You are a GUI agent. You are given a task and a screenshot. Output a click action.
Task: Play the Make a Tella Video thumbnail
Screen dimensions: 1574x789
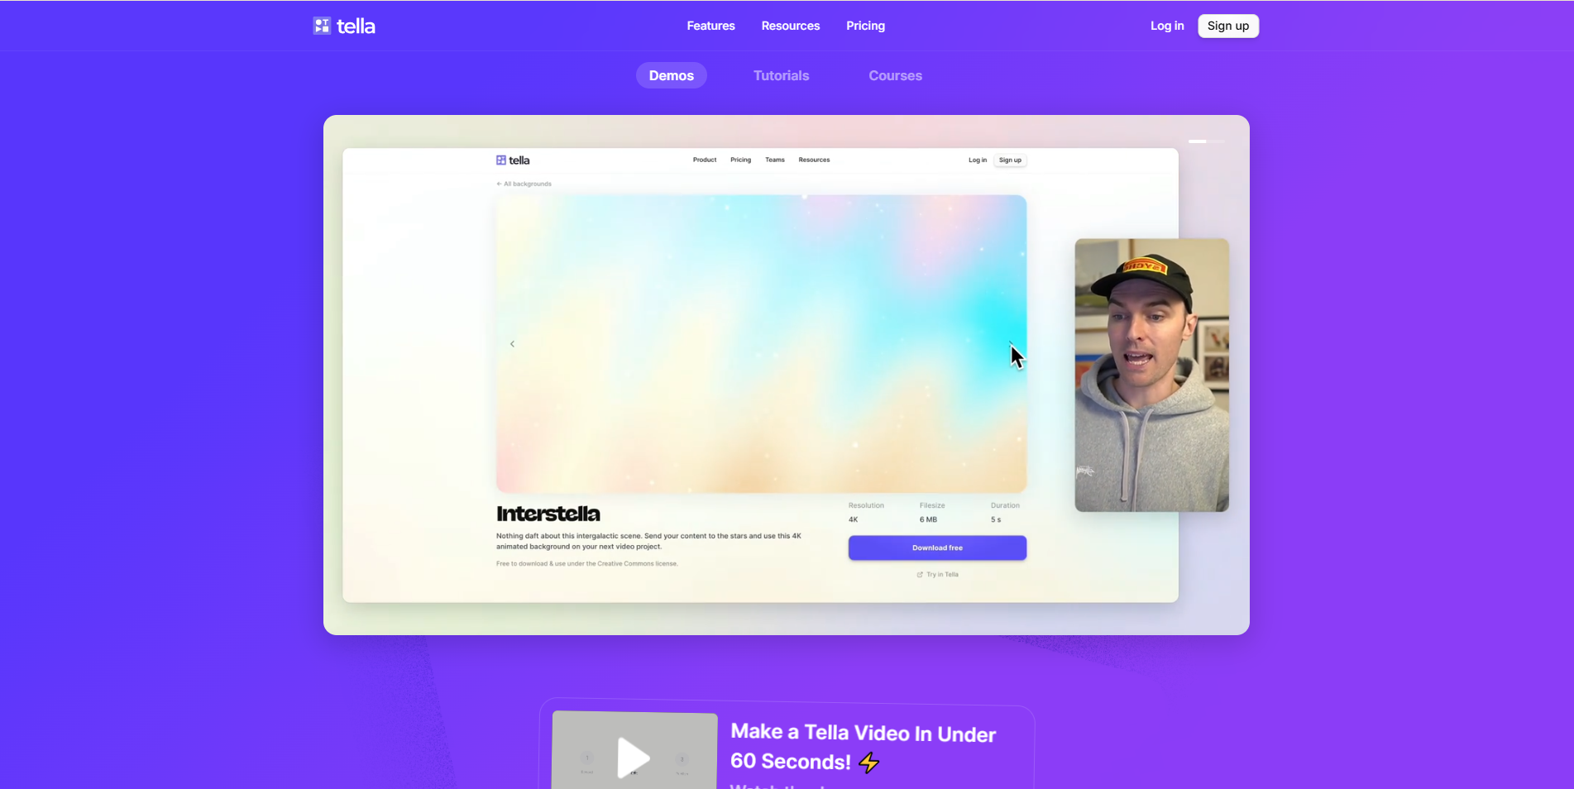(x=634, y=757)
